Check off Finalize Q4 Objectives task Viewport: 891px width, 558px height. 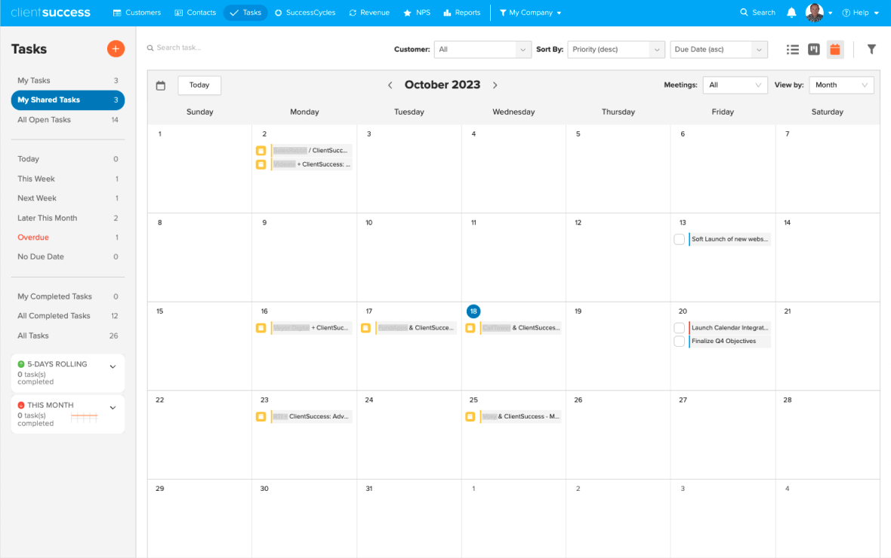pyautogui.click(x=679, y=341)
